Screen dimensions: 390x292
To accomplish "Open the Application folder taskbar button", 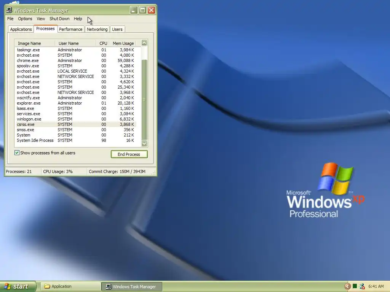I will click(x=70, y=286).
